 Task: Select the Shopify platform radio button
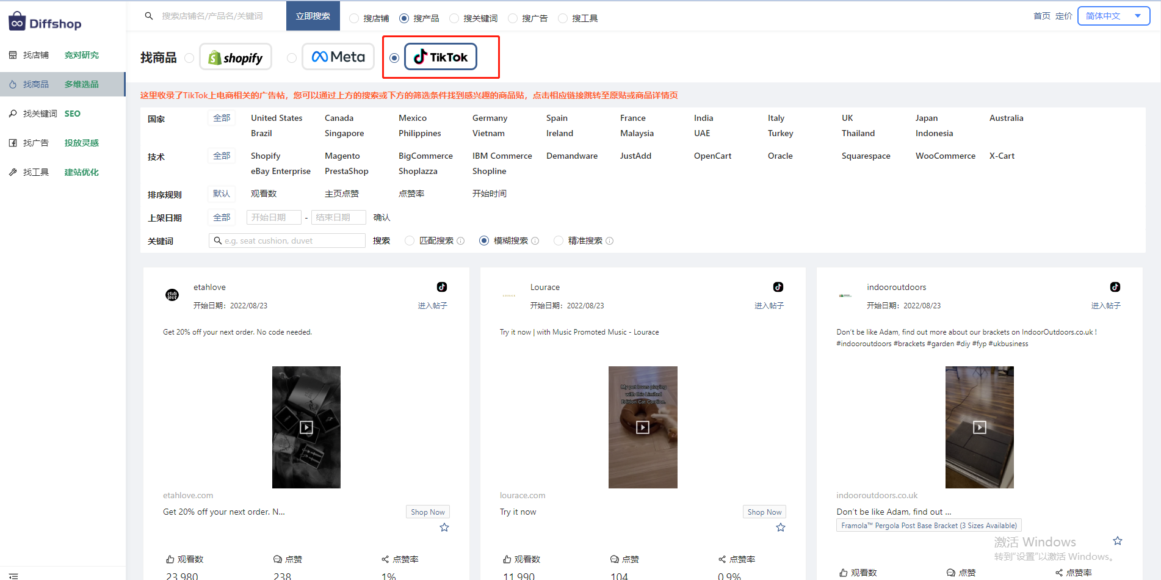pyautogui.click(x=189, y=58)
